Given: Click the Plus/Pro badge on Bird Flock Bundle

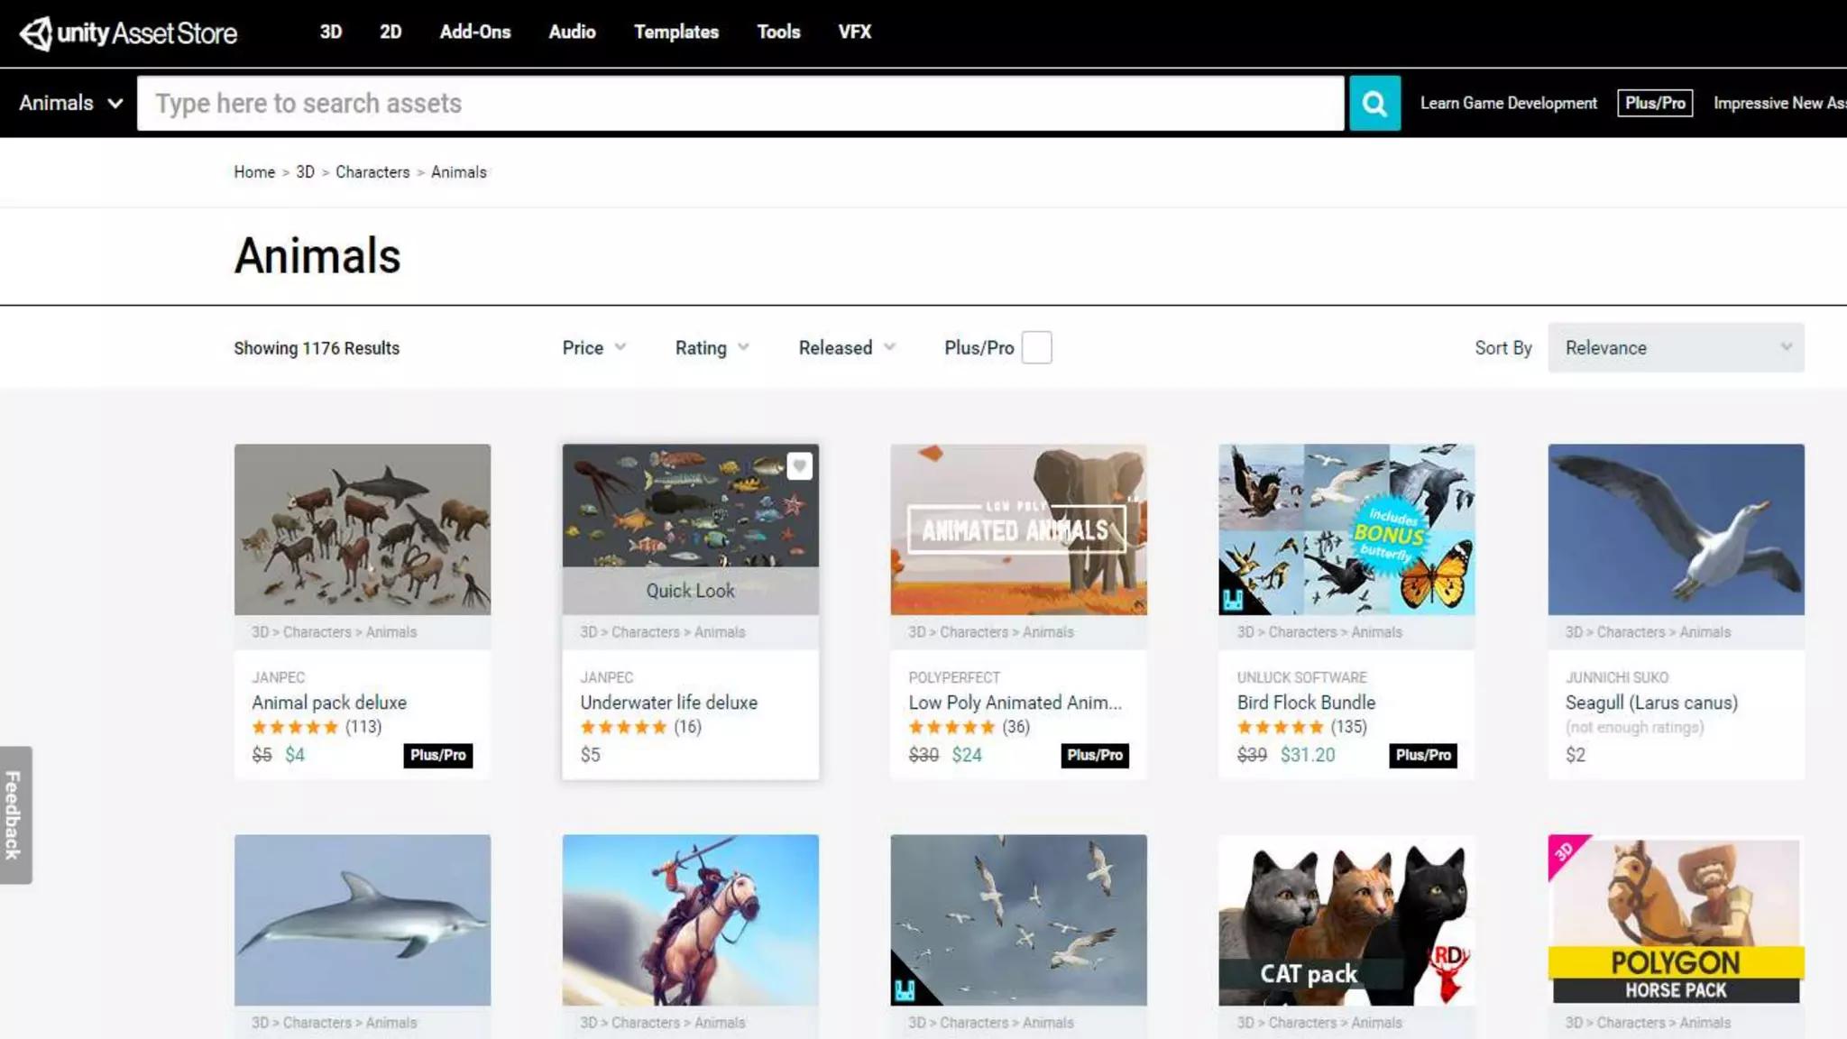Looking at the screenshot, I should [x=1422, y=755].
